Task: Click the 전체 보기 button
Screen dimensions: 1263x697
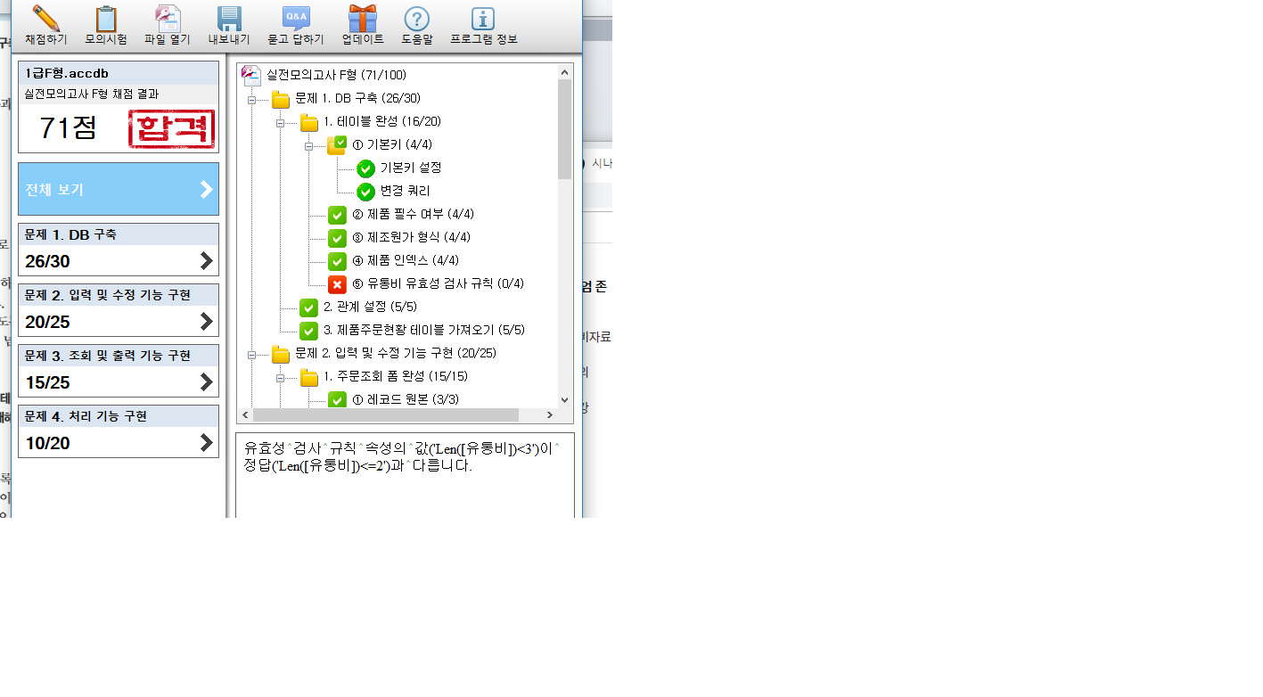Action: (119, 189)
